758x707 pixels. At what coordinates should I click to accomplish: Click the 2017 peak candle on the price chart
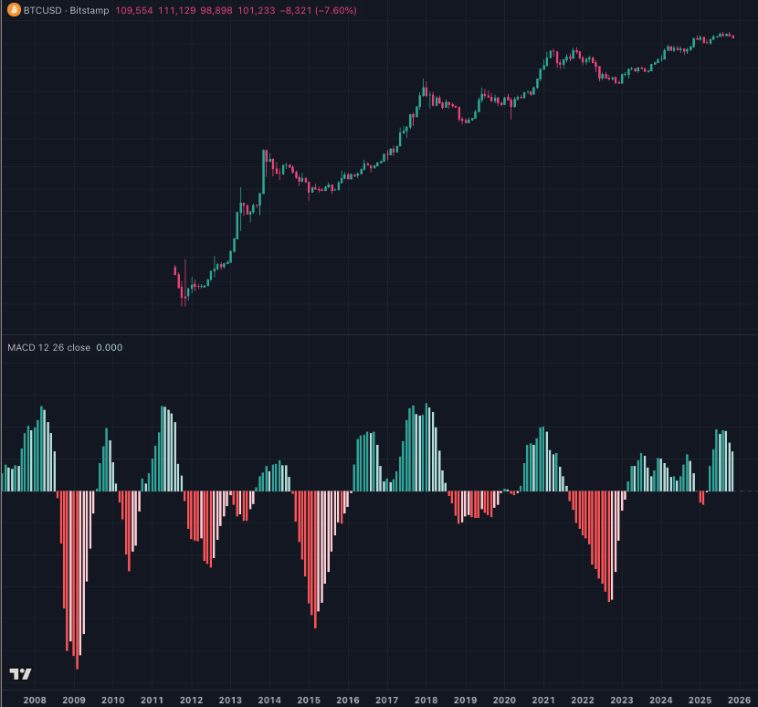pyautogui.click(x=425, y=87)
